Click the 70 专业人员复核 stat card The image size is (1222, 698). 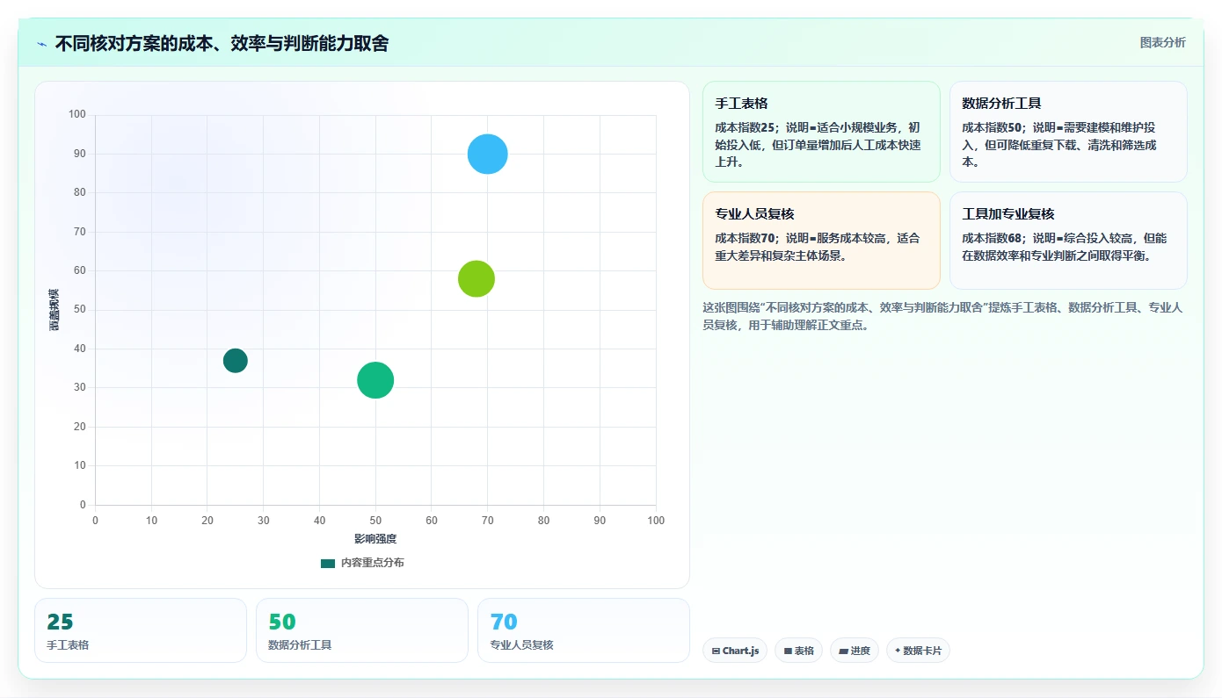(x=584, y=630)
